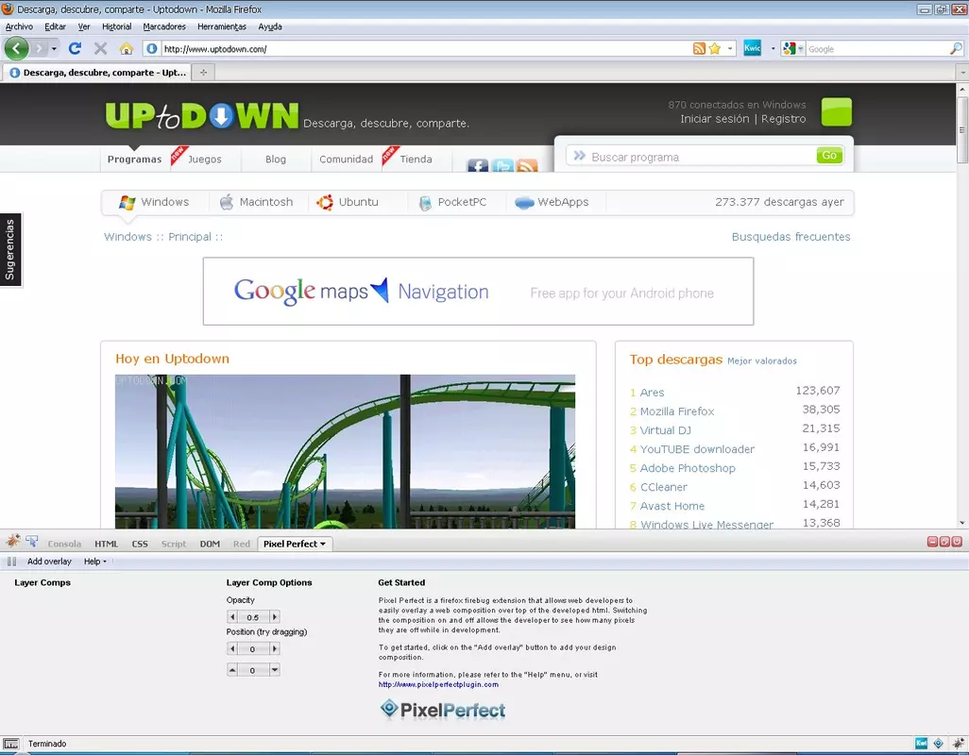
Task: Click the green square user button
Action: point(836,111)
